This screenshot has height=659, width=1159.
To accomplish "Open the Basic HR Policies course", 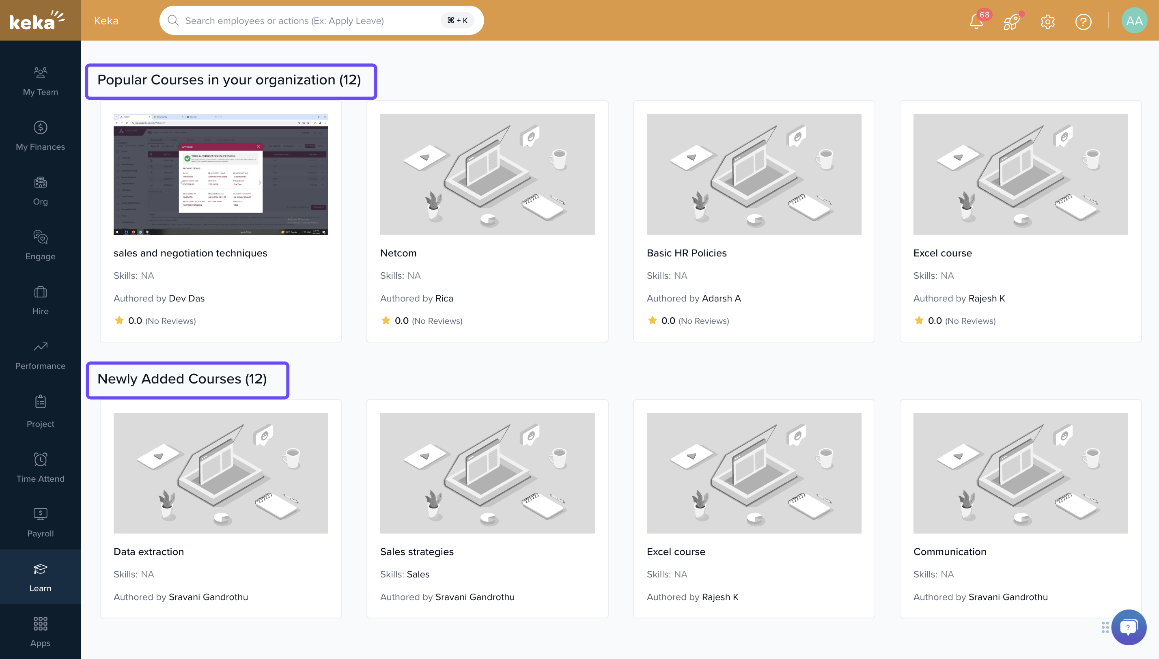I will tap(687, 253).
